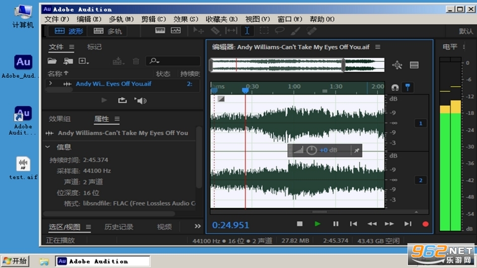
Task: Click the zoom navigator overview waveform
Action: click(x=297, y=65)
